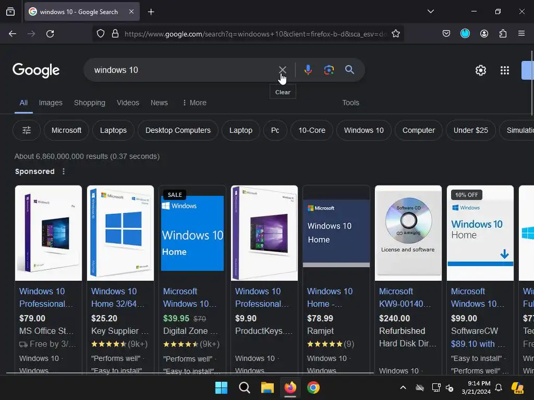Reload the current page
The image size is (534, 400).
coord(50,34)
